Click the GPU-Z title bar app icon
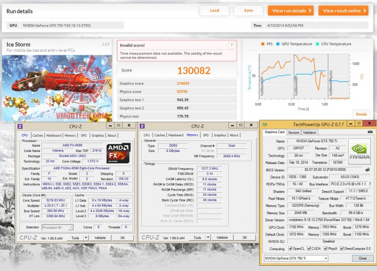The image size is (377, 271). coord(265,124)
